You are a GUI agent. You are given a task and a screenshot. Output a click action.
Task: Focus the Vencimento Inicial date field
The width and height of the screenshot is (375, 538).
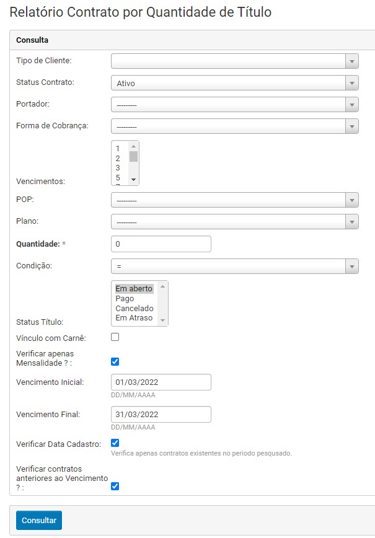[161, 382]
